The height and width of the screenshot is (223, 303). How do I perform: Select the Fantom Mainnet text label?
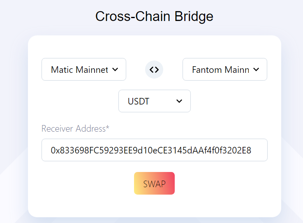coord(220,70)
